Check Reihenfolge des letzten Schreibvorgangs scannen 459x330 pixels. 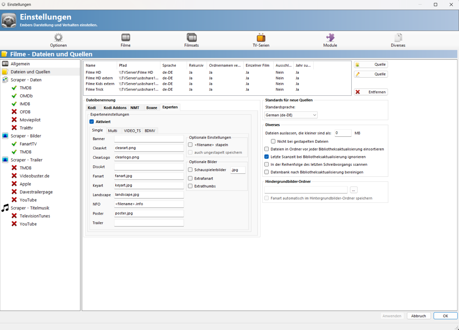tap(267, 164)
